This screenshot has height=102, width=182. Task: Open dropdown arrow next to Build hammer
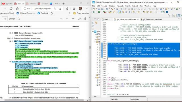click(115, 9)
